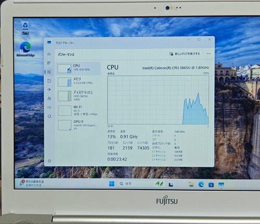Click the L2 cache value 512 KB
This screenshot has height=224, width=260.
tap(178, 156)
